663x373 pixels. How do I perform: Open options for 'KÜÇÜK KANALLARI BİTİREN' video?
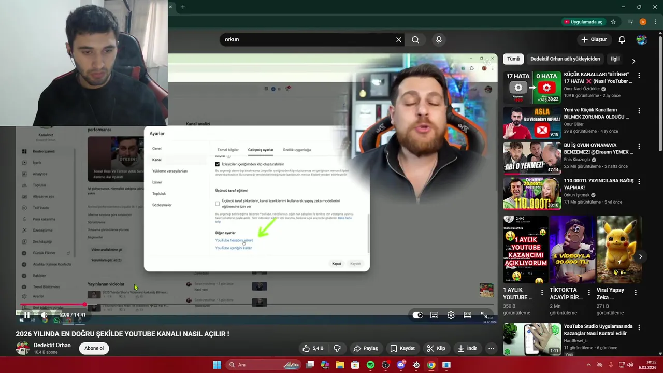click(639, 75)
